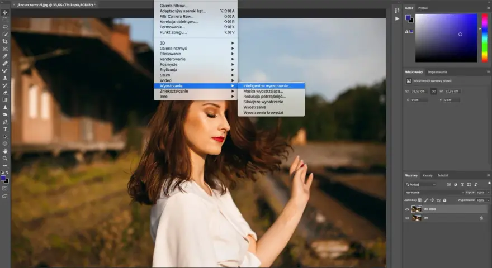Toggle shape layer filter

(x=469, y=185)
